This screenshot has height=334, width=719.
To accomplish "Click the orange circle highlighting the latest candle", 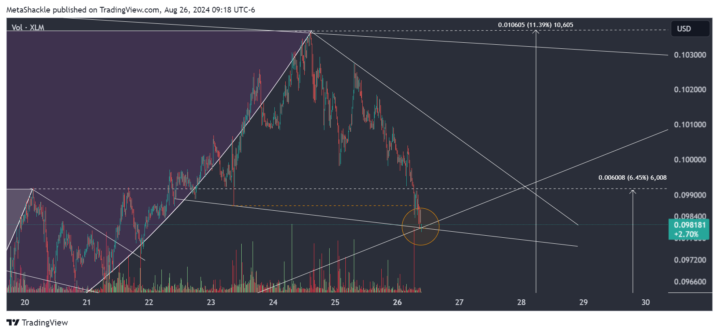I will click(x=420, y=226).
